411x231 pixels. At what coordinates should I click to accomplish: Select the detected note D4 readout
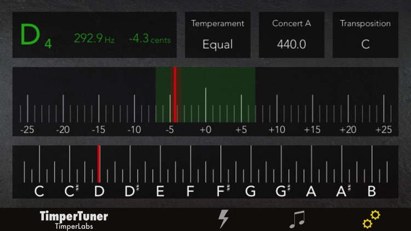pyautogui.click(x=36, y=36)
